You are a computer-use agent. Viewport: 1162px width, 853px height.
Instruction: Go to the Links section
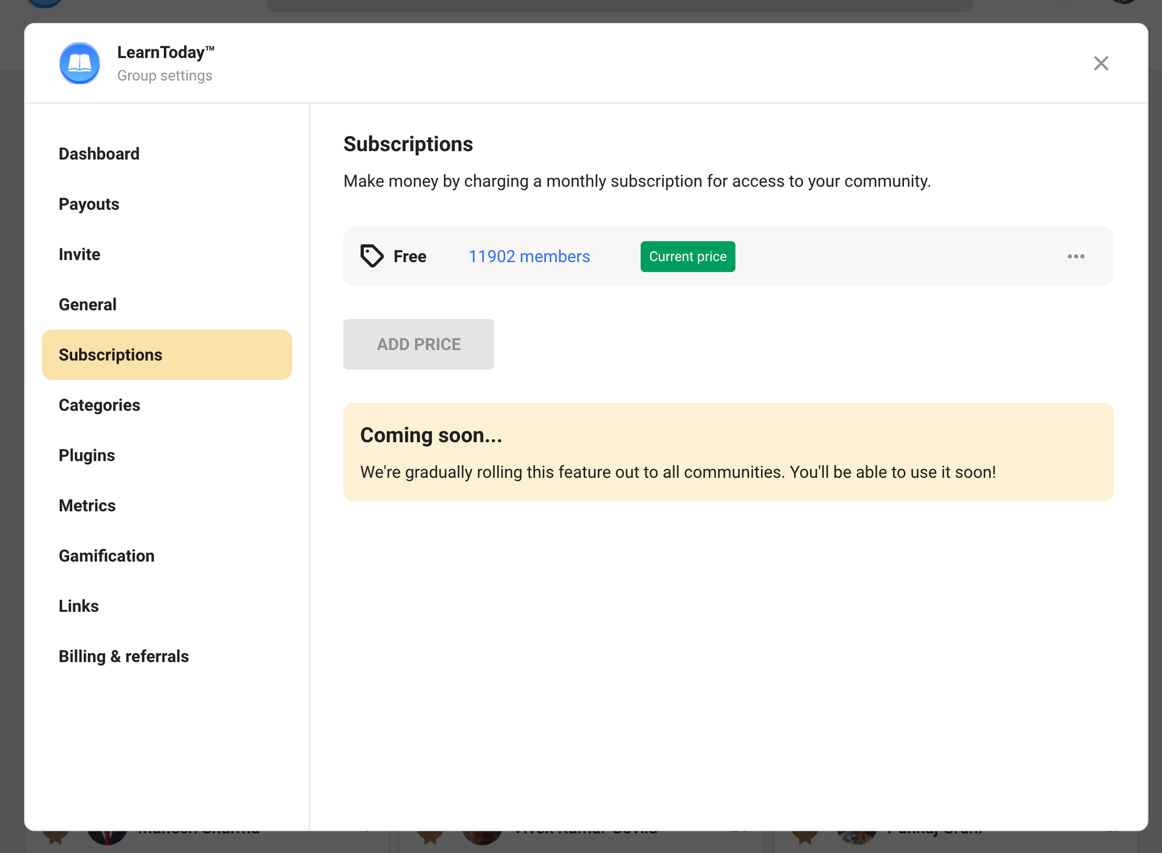coord(78,606)
